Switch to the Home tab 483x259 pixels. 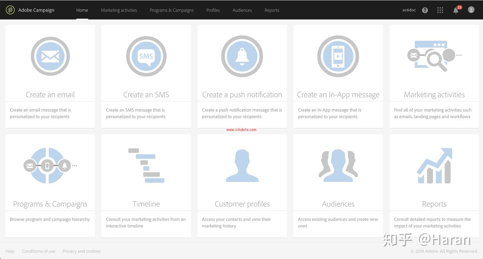(82, 10)
